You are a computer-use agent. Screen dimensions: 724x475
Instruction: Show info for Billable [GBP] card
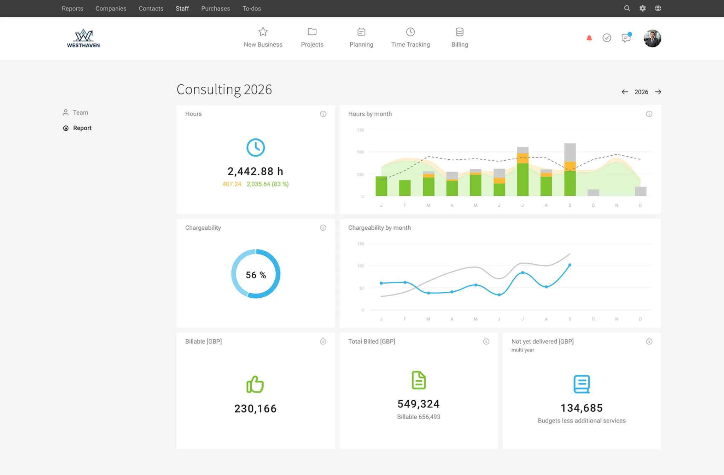323,342
